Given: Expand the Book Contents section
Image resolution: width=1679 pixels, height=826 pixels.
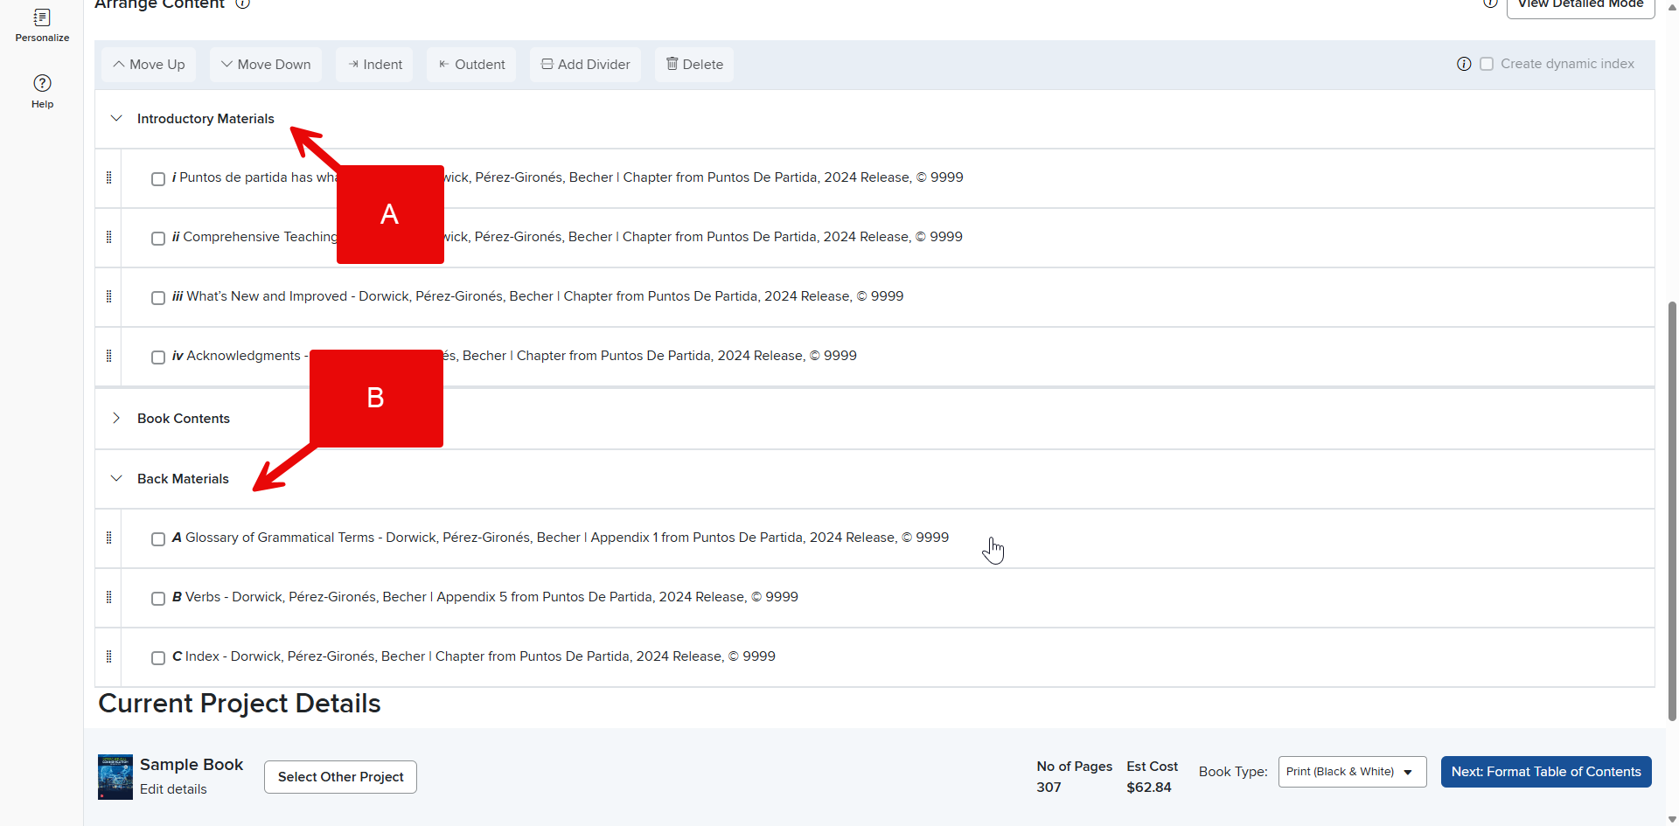Looking at the screenshot, I should click(116, 418).
